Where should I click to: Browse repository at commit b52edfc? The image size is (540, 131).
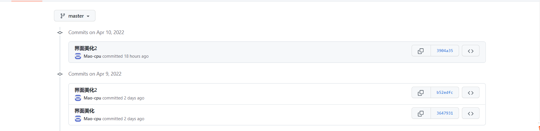470,93
